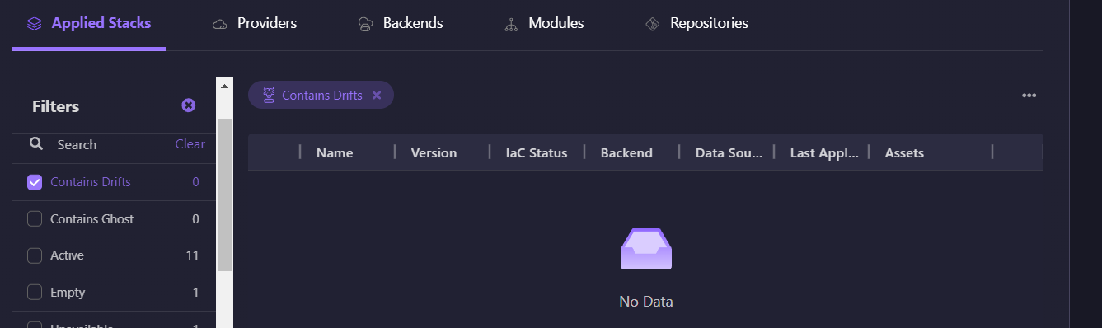Click the Assets column header

904,152
